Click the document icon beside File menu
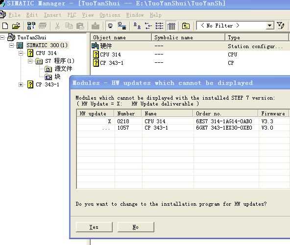The width and height of the screenshot is (290, 245). click(2, 15)
